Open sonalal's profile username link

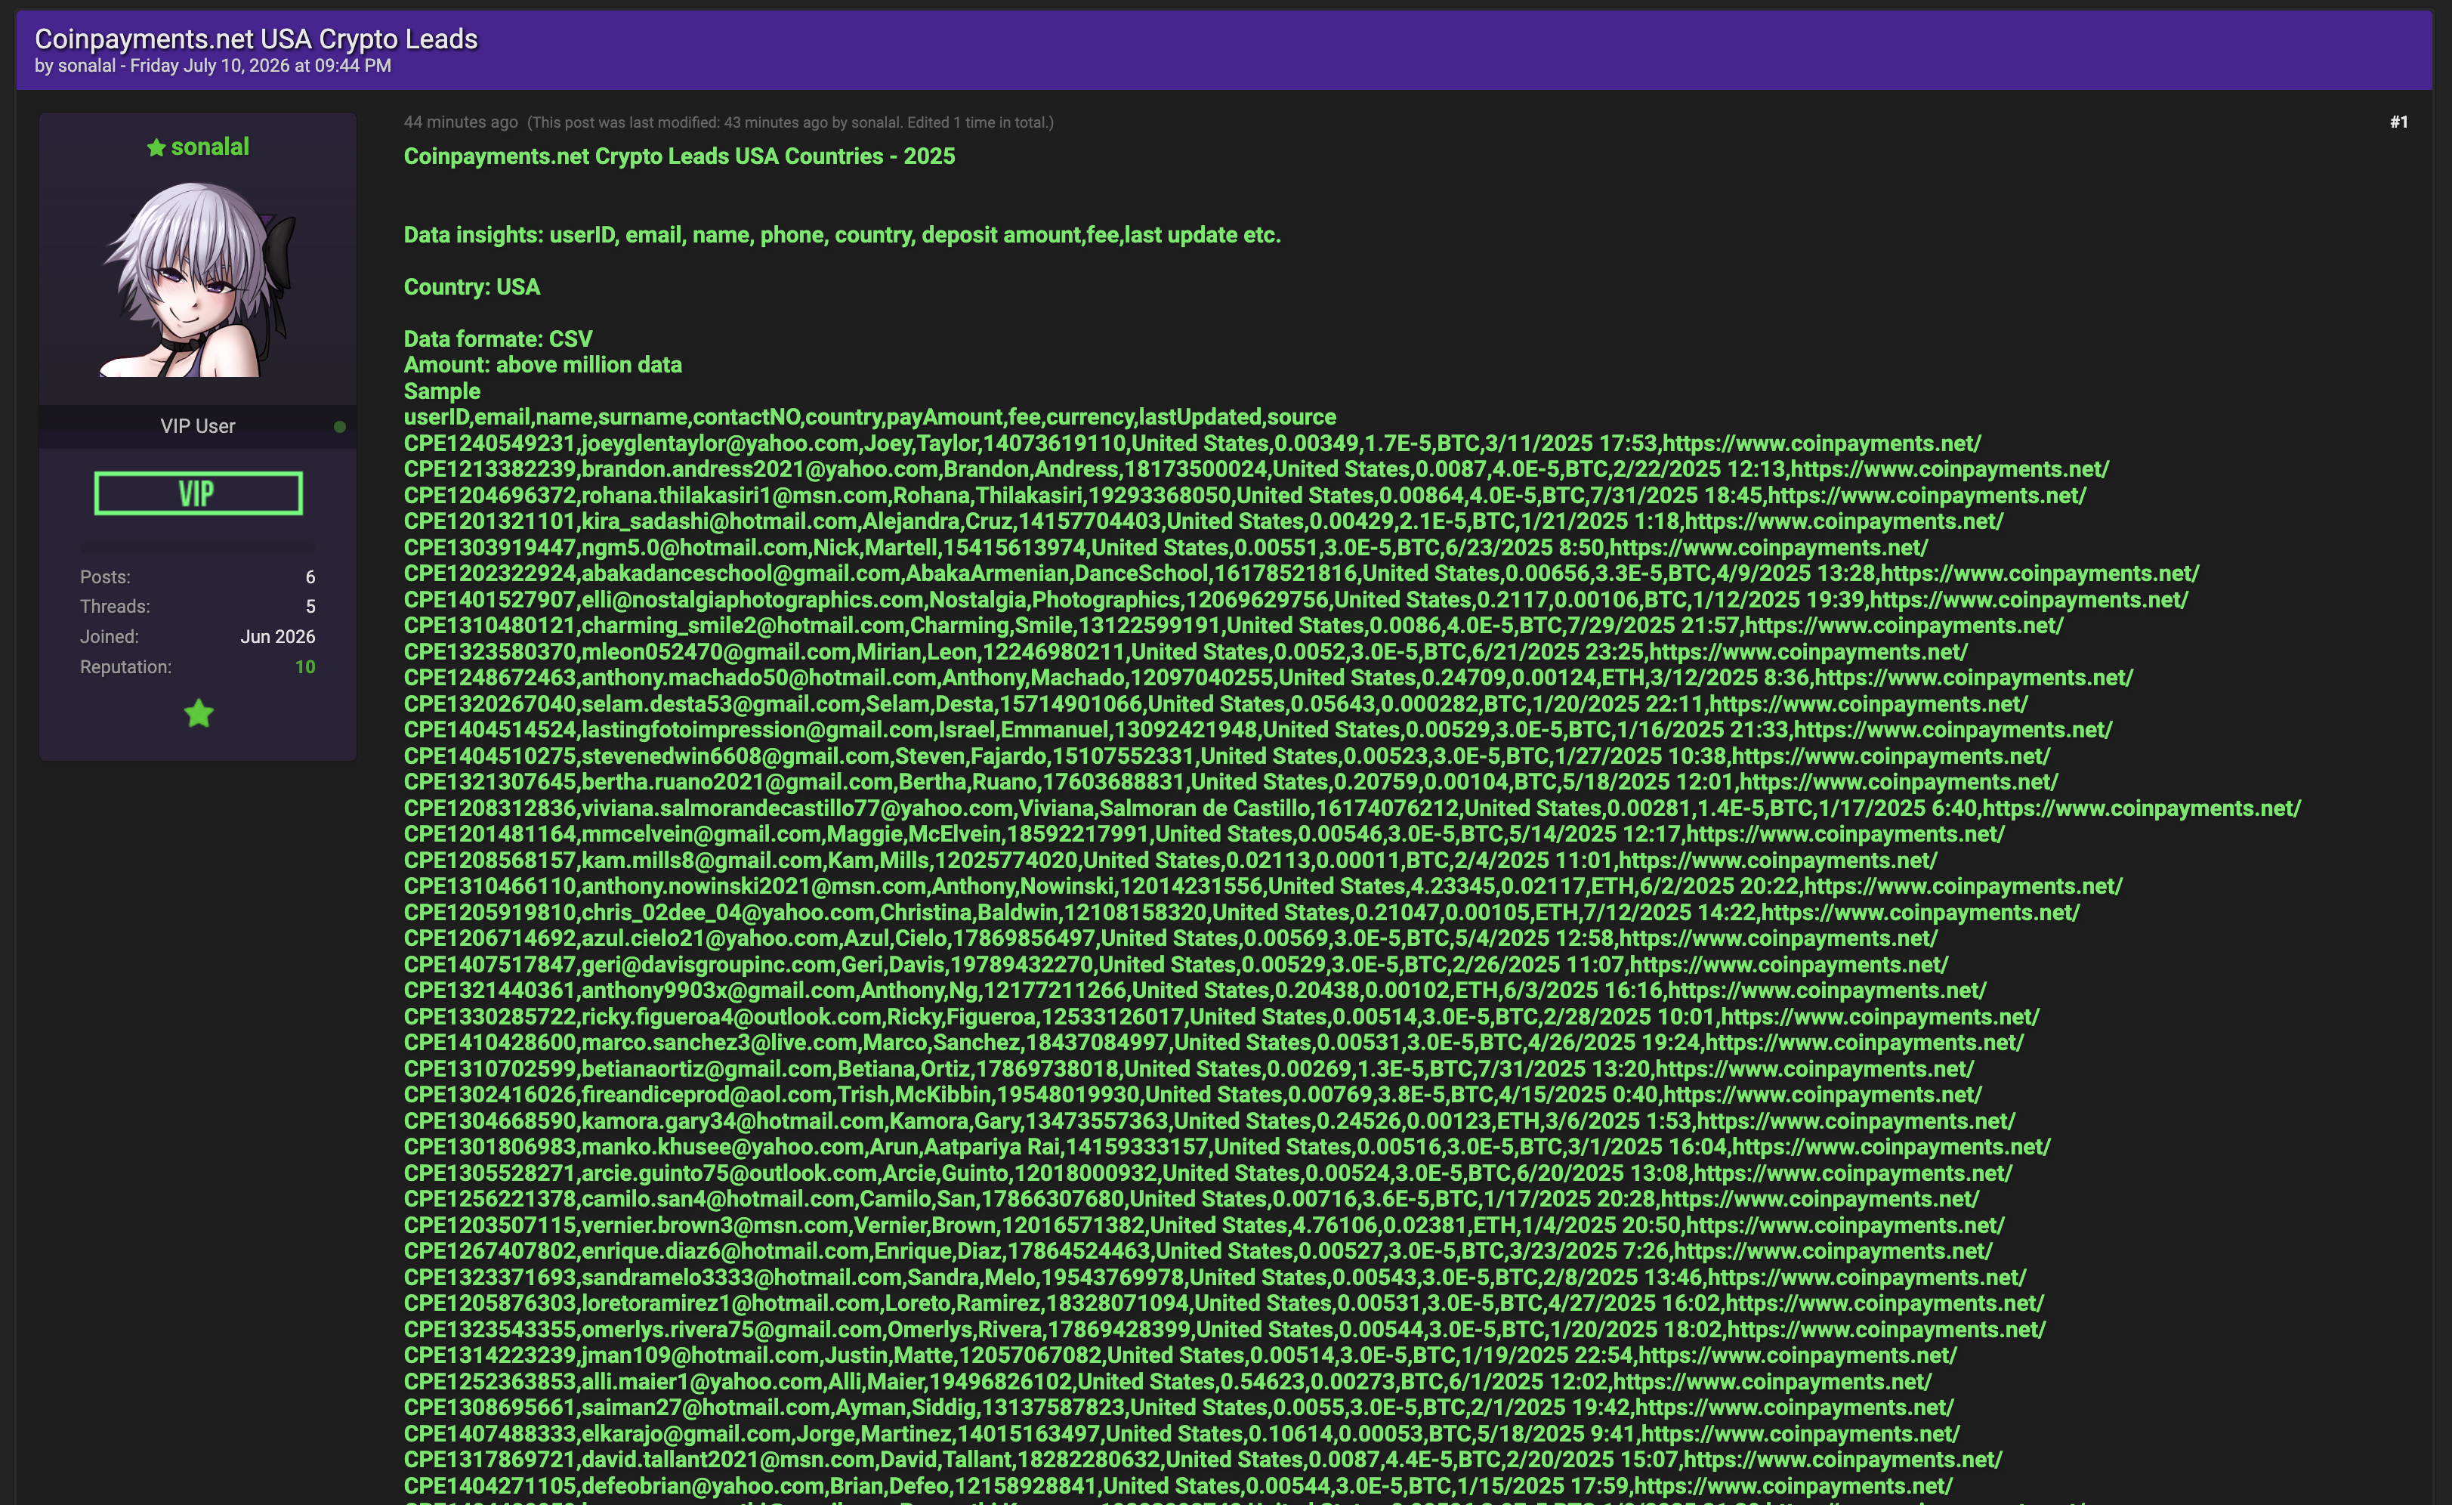click(210, 147)
